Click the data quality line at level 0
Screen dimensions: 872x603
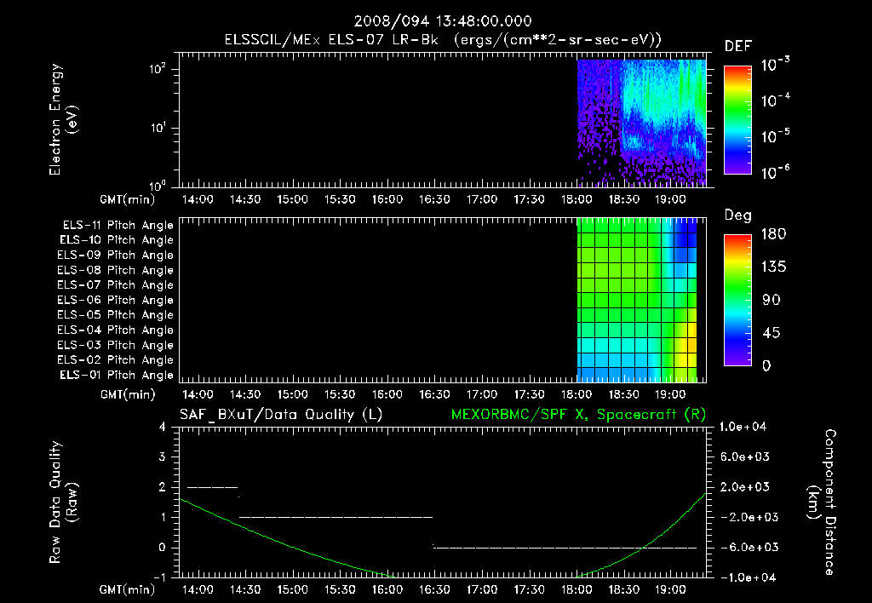click(x=565, y=548)
